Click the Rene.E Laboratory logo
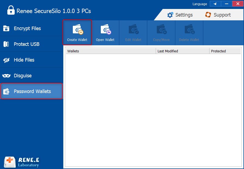This screenshot has height=169, width=244. coord(22,162)
